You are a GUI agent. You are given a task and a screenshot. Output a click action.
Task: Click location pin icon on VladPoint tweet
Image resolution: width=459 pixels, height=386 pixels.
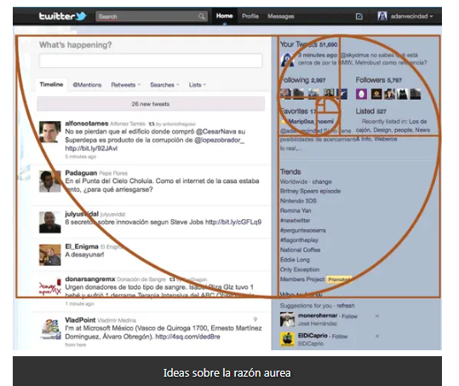tap(255, 320)
